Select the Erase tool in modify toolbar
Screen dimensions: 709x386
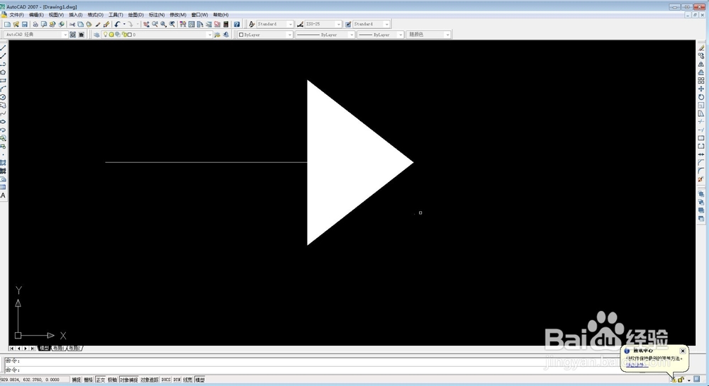[x=701, y=48]
